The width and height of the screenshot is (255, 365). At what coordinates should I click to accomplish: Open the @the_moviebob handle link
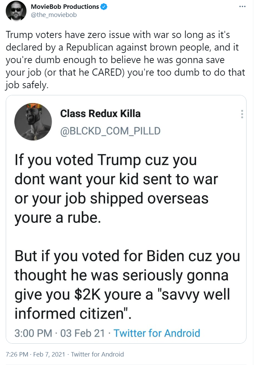tap(54, 15)
